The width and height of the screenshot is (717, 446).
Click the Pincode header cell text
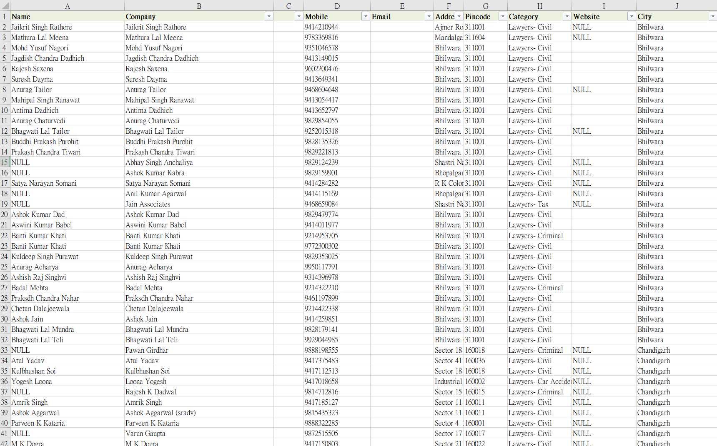click(x=478, y=17)
